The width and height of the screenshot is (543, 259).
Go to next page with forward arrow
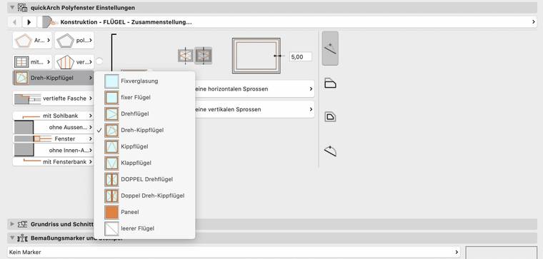[29, 22]
